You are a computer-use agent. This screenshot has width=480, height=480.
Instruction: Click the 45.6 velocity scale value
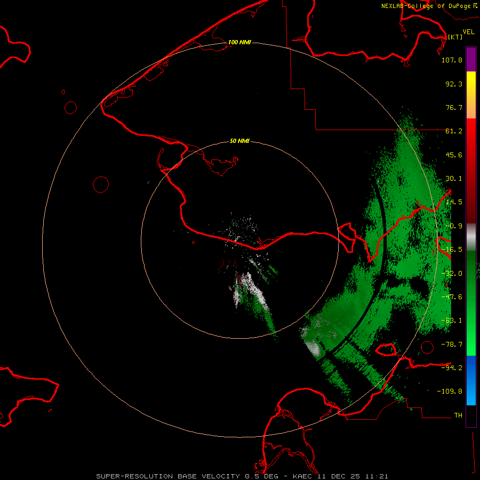(454, 155)
